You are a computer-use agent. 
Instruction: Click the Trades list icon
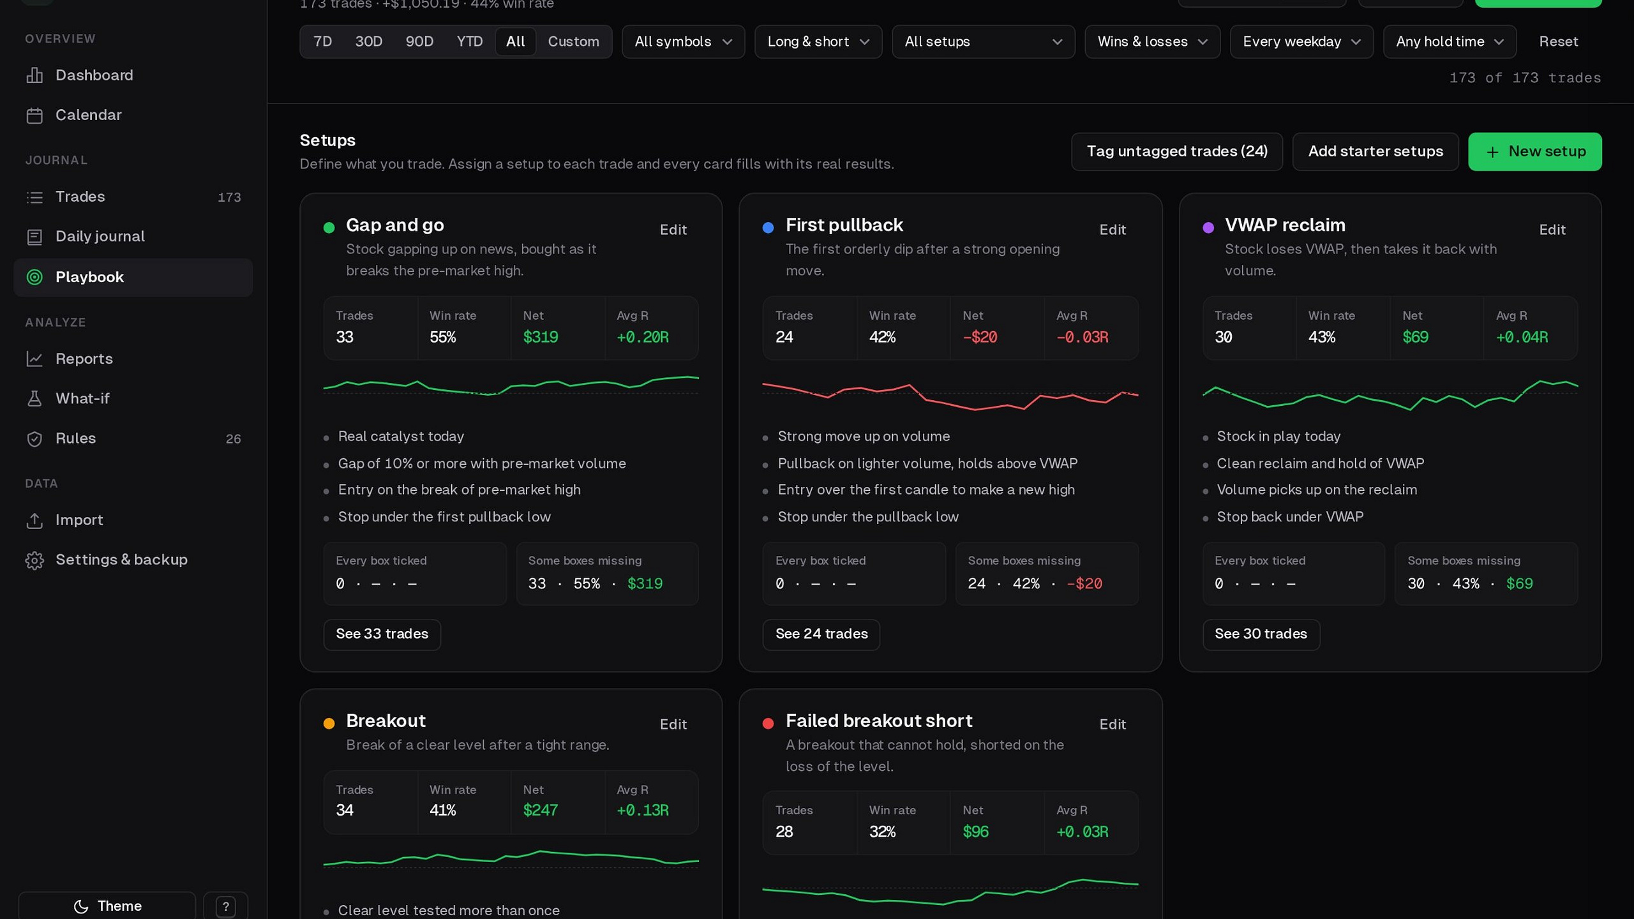click(x=34, y=197)
